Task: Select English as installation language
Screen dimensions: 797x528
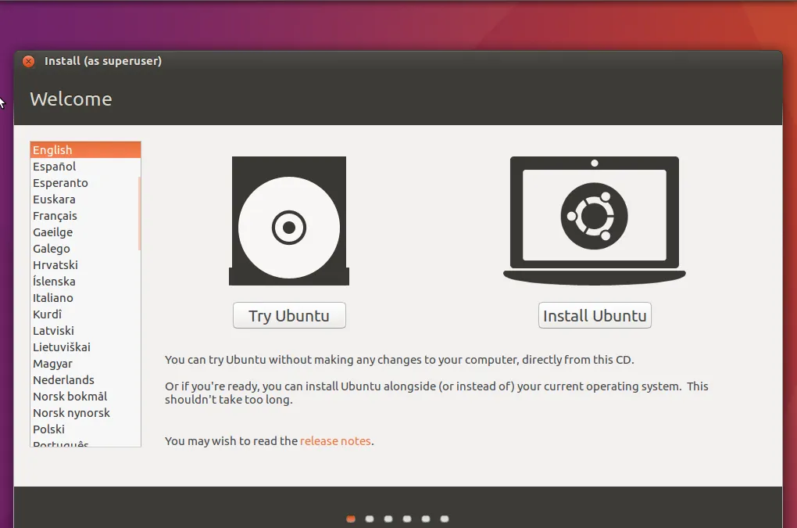Action: [x=53, y=149]
